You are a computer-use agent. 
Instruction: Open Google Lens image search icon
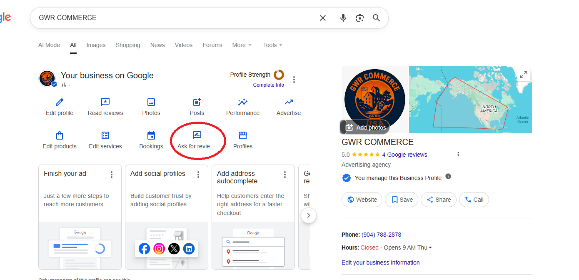click(x=360, y=18)
